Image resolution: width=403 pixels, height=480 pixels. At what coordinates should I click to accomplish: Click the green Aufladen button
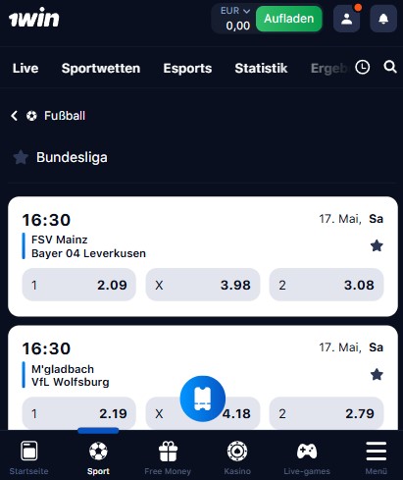pyautogui.click(x=289, y=19)
